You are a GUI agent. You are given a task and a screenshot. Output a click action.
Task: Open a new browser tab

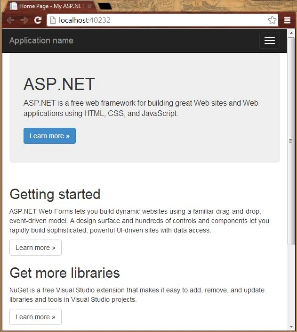point(105,6)
